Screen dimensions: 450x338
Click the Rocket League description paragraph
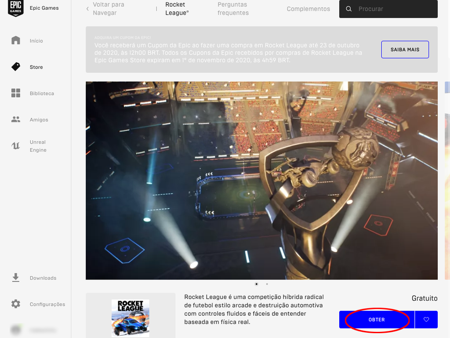pyautogui.click(x=254, y=309)
